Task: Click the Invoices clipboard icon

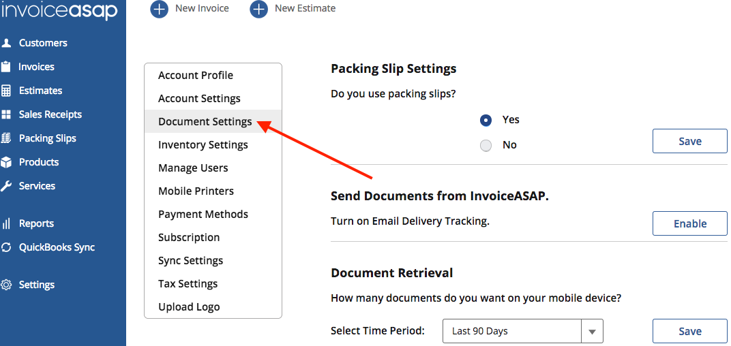Action: [x=6, y=67]
